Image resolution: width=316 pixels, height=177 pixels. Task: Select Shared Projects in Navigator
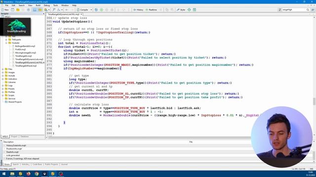15,102
